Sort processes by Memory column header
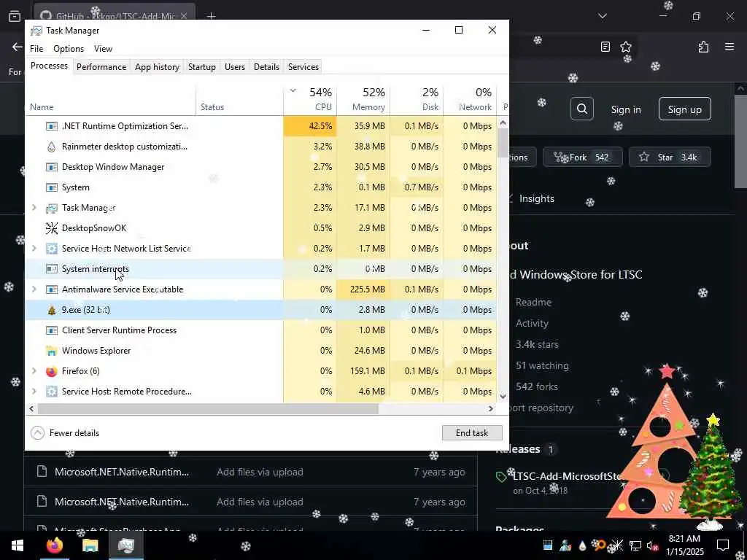Screen dimensions: 747x560 [x=363, y=99]
